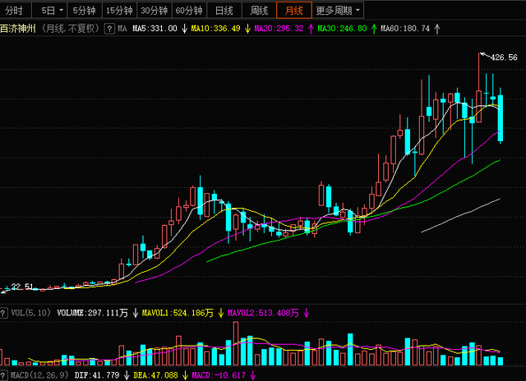The height and width of the screenshot is (381, 526).
Task: Click the arrow next to the VOLUME value
Action: click(135, 313)
